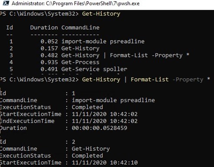Click the CommandLine column header
Screen dimensions: 214x167
coord(80,27)
